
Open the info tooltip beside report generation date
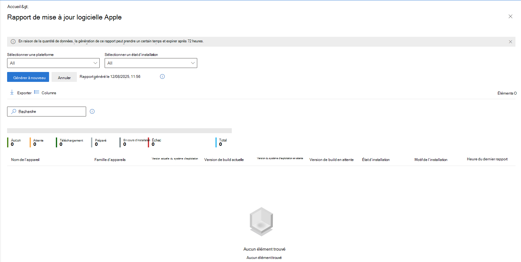pos(162,76)
